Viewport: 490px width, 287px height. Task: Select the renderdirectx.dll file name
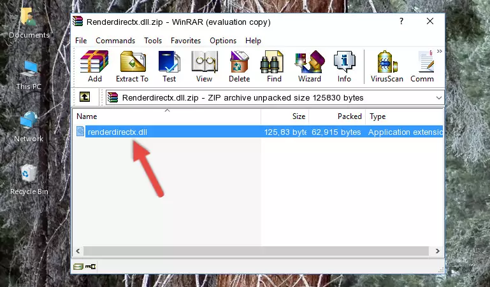pyautogui.click(x=117, y=132)
